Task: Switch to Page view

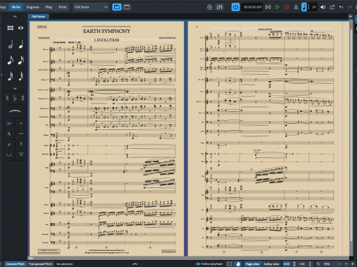Action: (x=252, y=264)
